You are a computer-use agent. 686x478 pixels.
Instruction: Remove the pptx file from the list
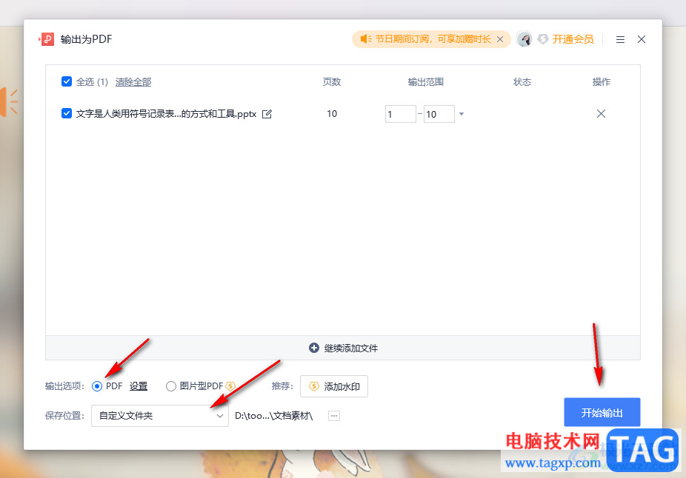click(601, 114)
